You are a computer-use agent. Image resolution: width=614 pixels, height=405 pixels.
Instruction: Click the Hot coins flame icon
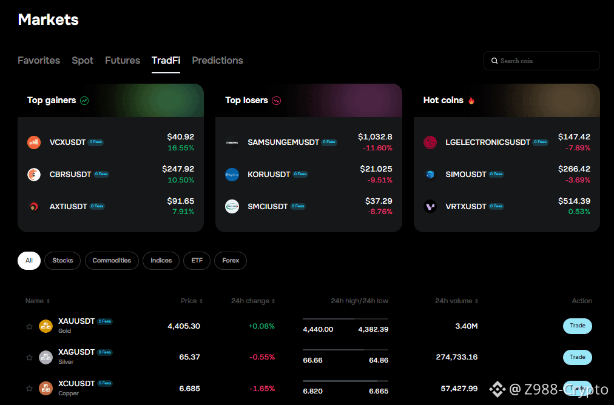pyautogui.click(x=471, y=101)
